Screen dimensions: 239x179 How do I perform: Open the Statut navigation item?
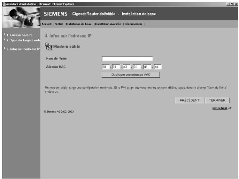tap(59, 24)
